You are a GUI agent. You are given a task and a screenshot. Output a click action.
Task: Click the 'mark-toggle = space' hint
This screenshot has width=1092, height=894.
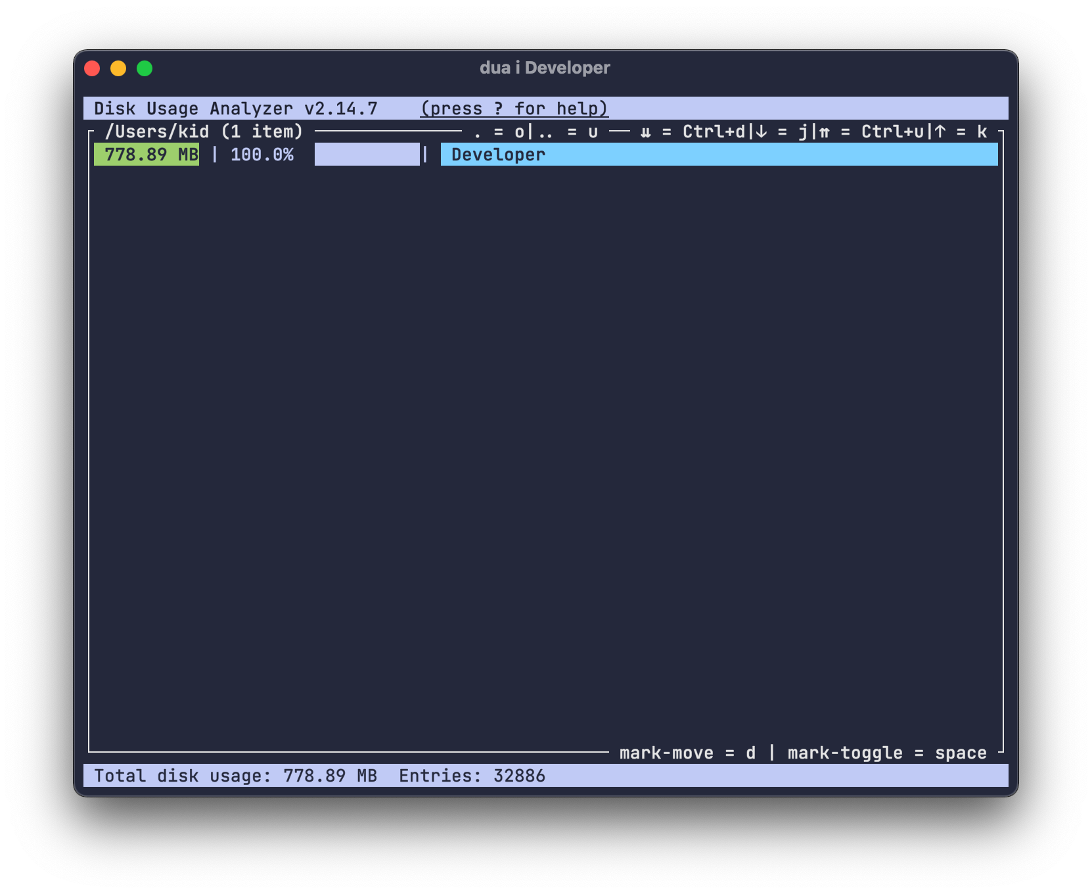887,753
